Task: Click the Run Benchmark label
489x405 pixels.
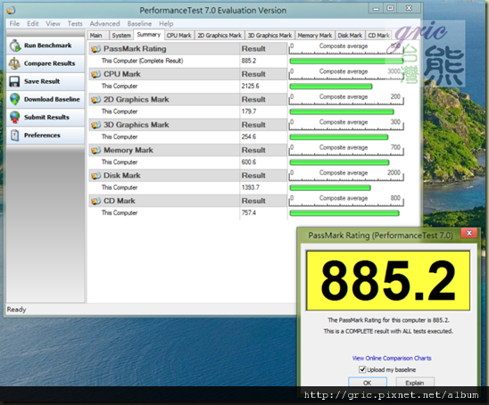Action: (x=47, y=45)
